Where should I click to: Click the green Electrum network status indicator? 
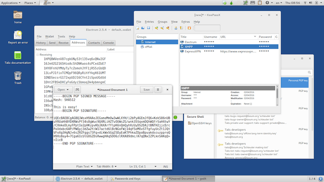(x=175, y=117)
